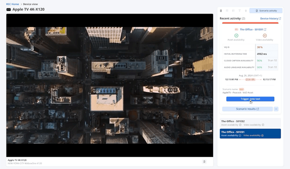Click the third icon in the panel toolbar, left of the T icon
The width and height of the screenshot is (290, 169).
[x=233, y=11]
